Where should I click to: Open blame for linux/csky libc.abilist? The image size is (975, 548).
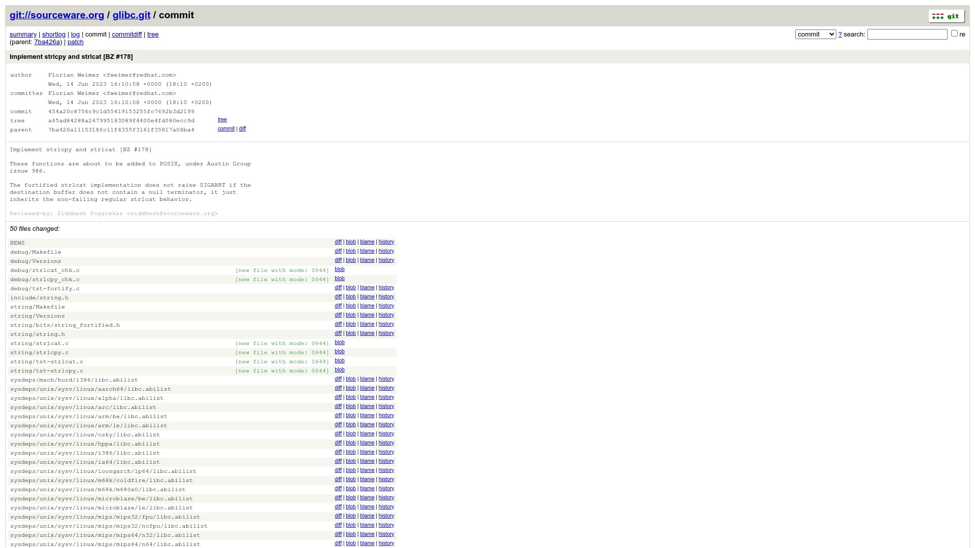(x=367, y=434)
